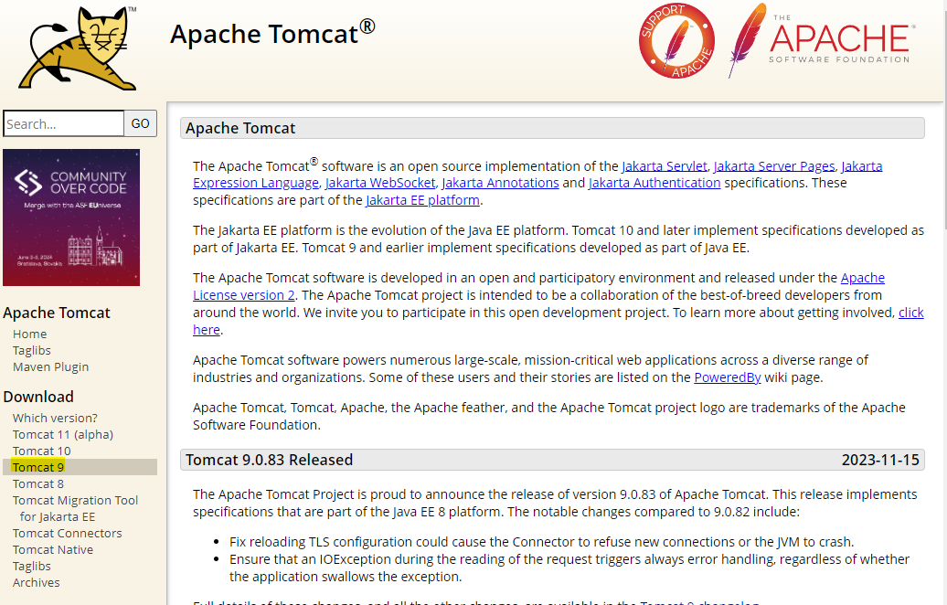Viewport: 947px width, 605px height.
Task: Open Tomcat Connectors download link
Action: point(67,533)
